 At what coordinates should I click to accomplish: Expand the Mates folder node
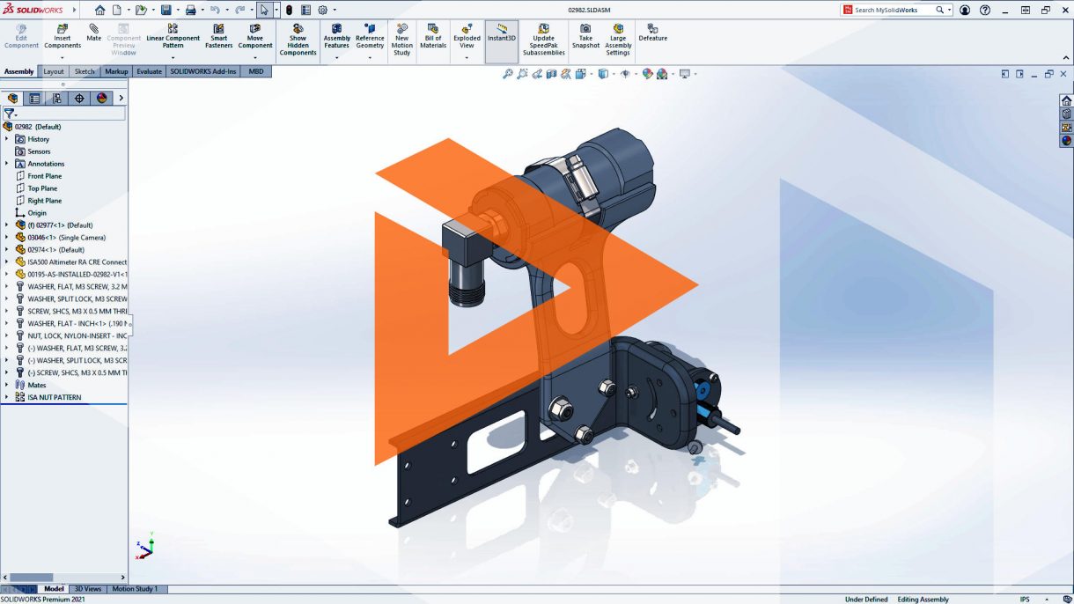coord(7,385)
